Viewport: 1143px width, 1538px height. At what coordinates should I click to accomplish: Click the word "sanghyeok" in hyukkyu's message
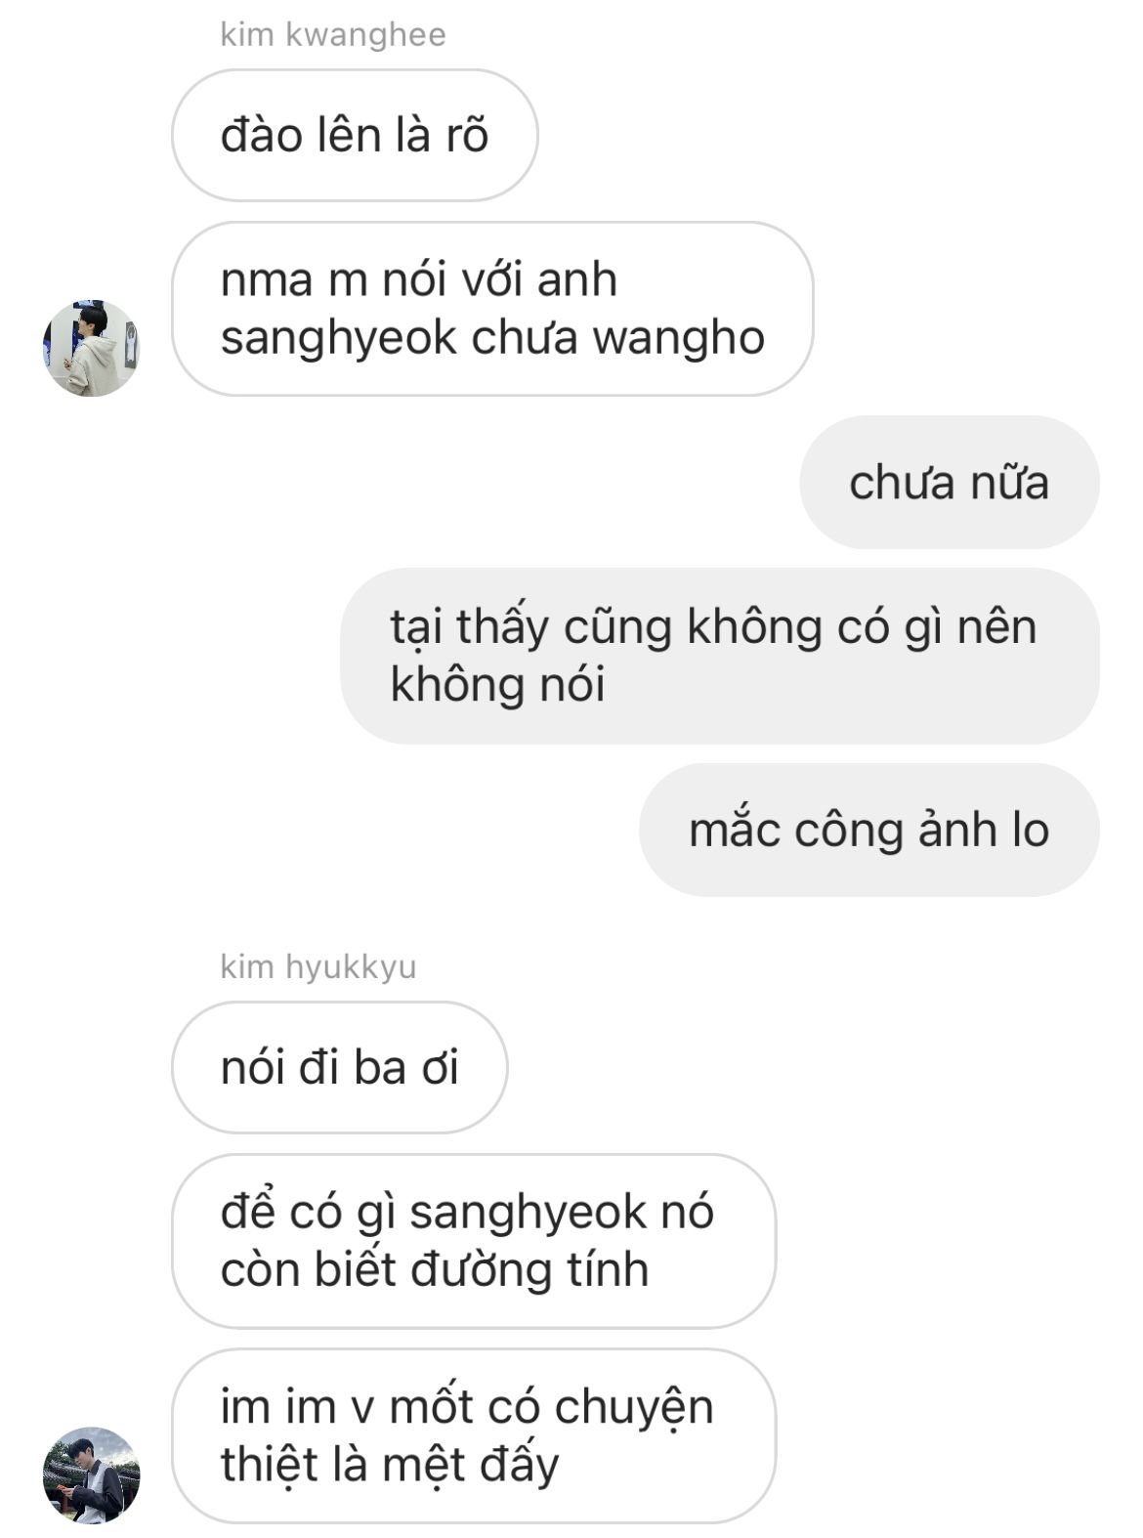click(529, 1213)
